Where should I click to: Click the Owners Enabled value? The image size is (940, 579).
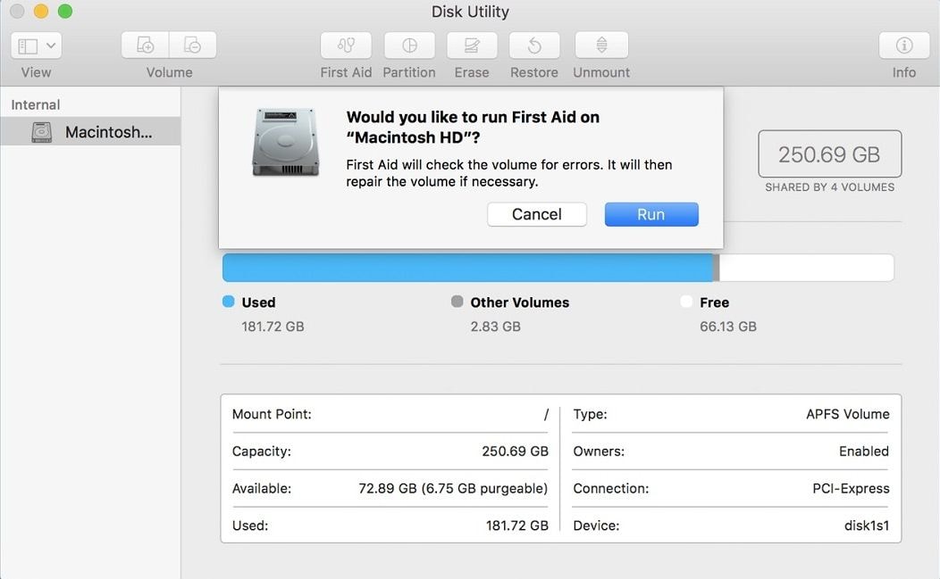point(863,451)
